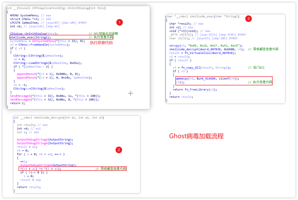Click the 'if ( !(v4 % 5) )' condition
The height and width of the screenshot is (200, 298).
point(34,172)
